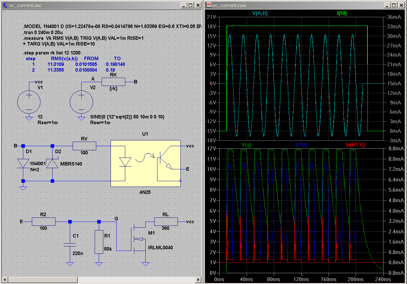Click the V1 voltage source symbol

[x=29, y=101]
